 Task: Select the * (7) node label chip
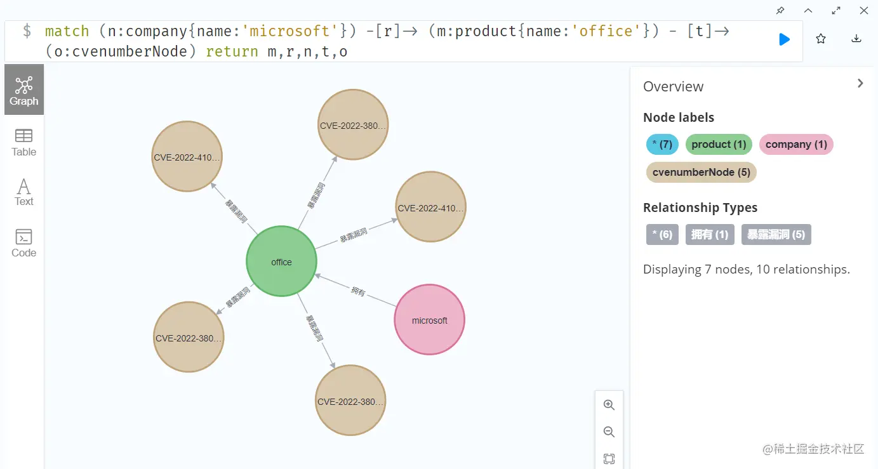pos(662,144)
